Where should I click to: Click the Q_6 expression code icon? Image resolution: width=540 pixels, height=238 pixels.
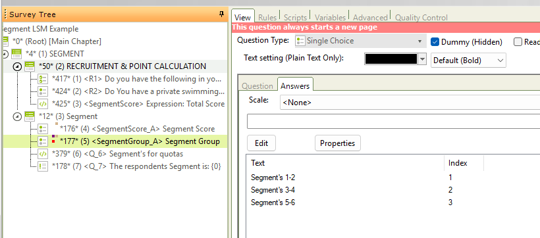click(x=43, y=154)
